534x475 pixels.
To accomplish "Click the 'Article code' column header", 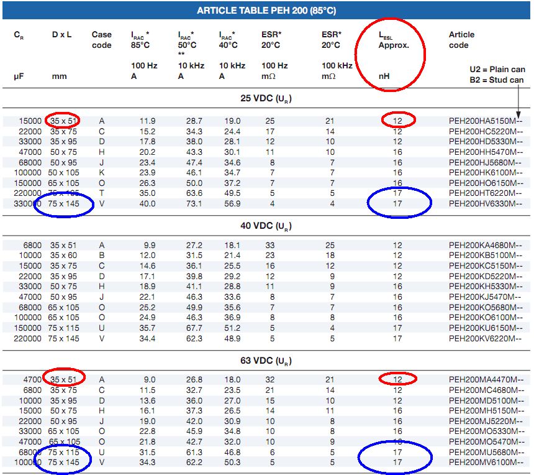I will coord(461,40).
